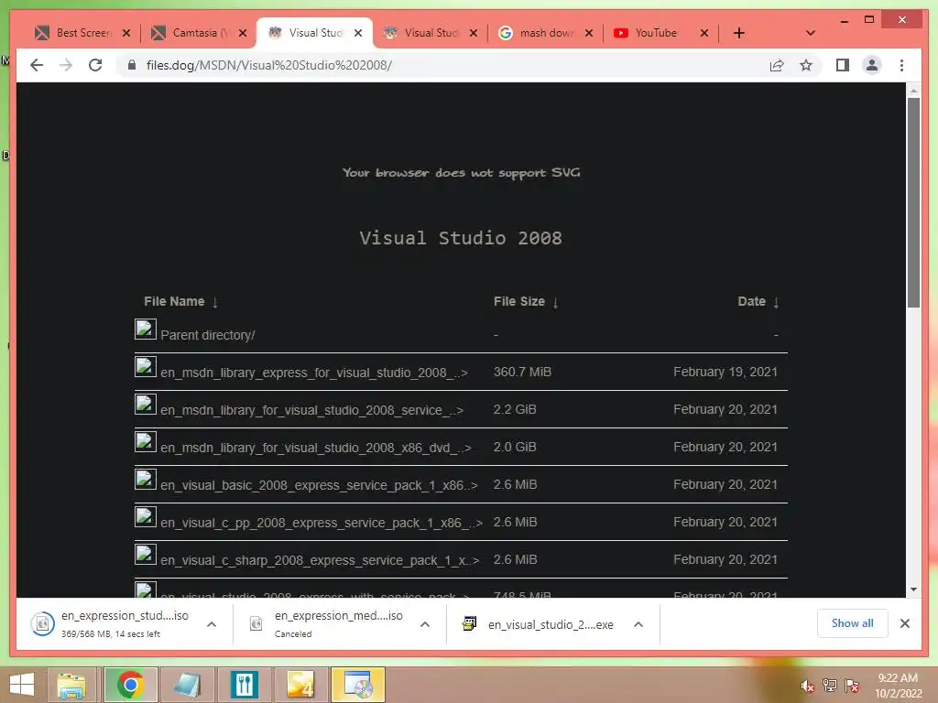
Task: Open a new browser tab
Action: click(x=739, y=33)
